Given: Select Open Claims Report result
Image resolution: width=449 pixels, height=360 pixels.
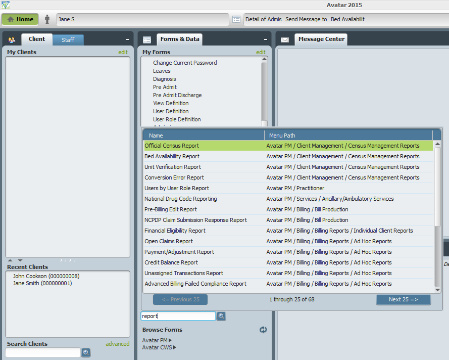Looking at the screenshot, I should click(288, 241).
